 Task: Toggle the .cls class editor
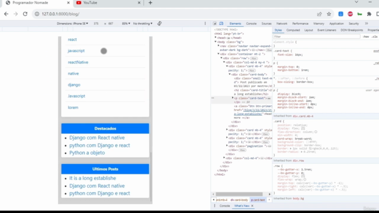(x=375, y=37)
